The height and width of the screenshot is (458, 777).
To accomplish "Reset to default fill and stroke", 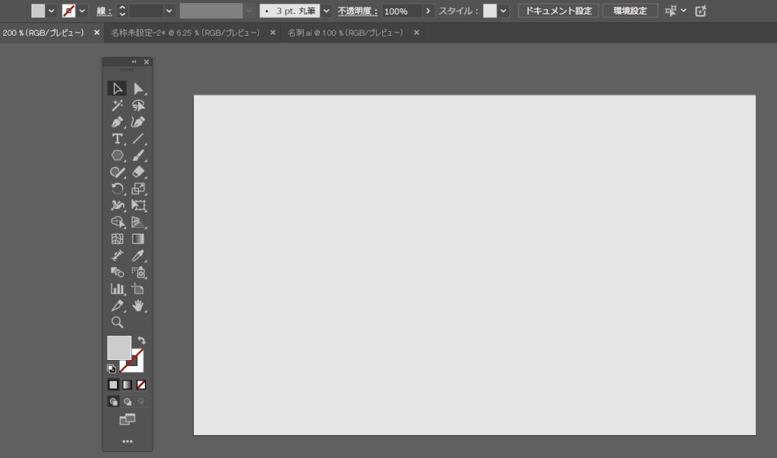I will coord(111,369).
